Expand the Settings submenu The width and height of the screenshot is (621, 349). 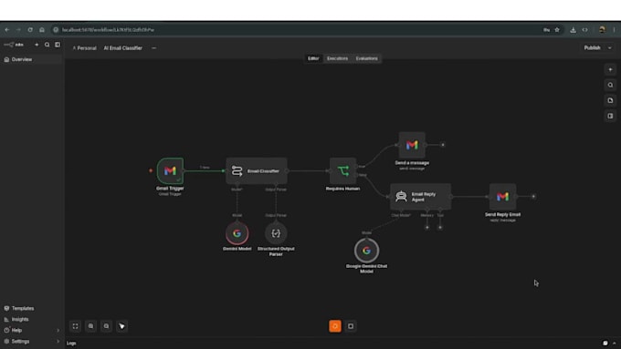[x=58, y=341]
